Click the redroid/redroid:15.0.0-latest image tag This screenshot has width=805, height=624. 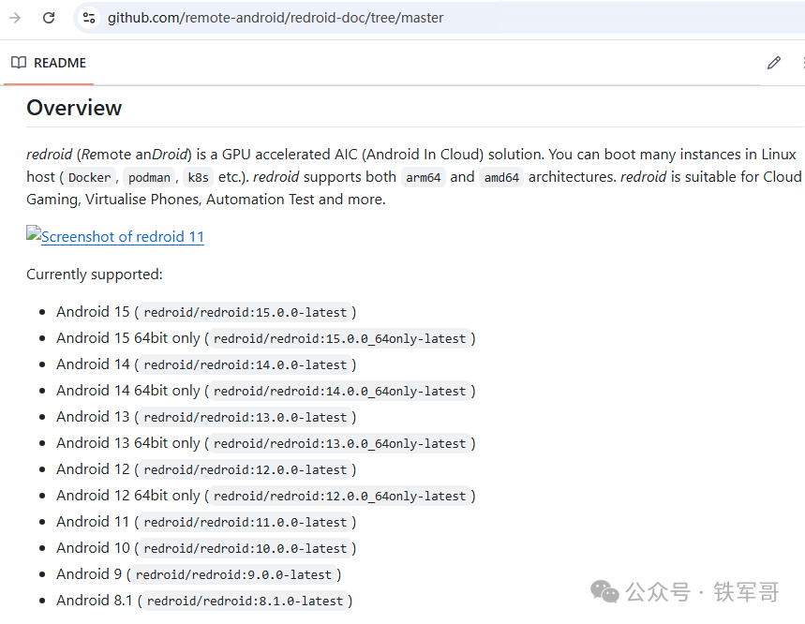point(245,313)
